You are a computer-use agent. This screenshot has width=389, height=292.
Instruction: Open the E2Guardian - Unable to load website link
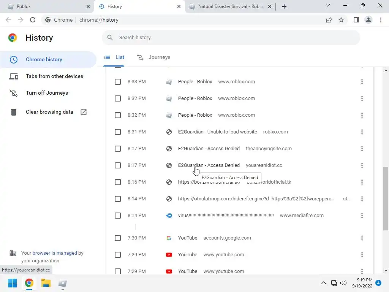pos(217,132)
